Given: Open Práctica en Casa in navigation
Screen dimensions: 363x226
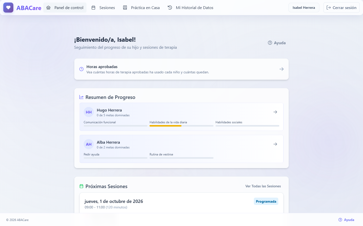Looking at the screenshot, I should coord(141,8).
